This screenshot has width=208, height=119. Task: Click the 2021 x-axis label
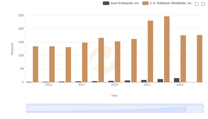[147, 85]
